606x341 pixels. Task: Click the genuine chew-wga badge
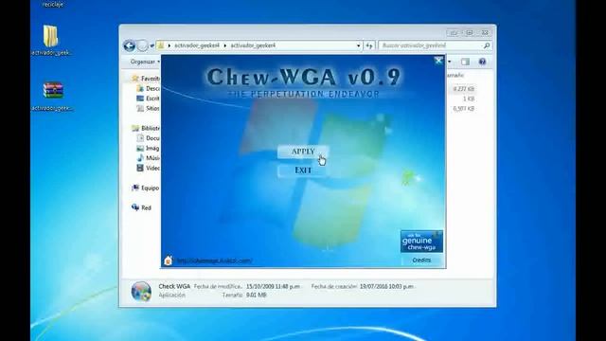pyautogui.click(x=421, y=242)
